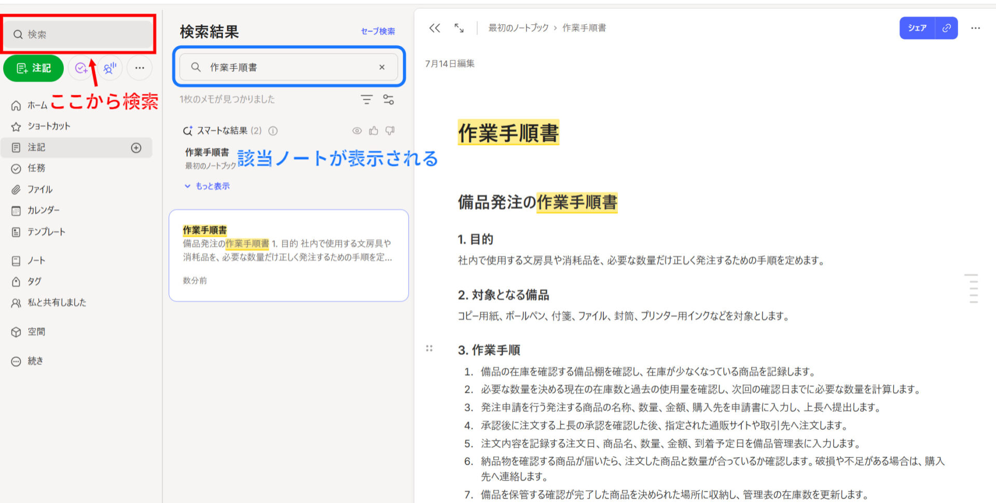
Task: Click the 作業手順書 breadcrumb
Action: pyautogui.click(x=584, y=28)
